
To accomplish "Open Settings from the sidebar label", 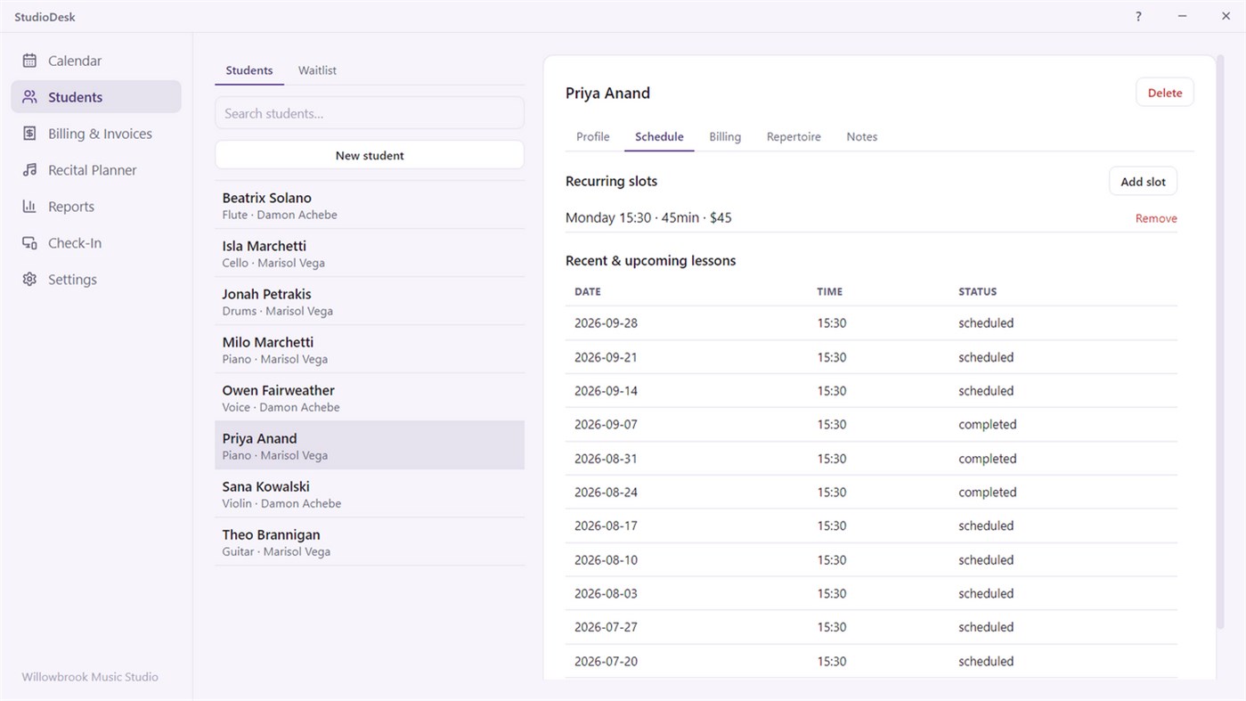I will (72, 280).
